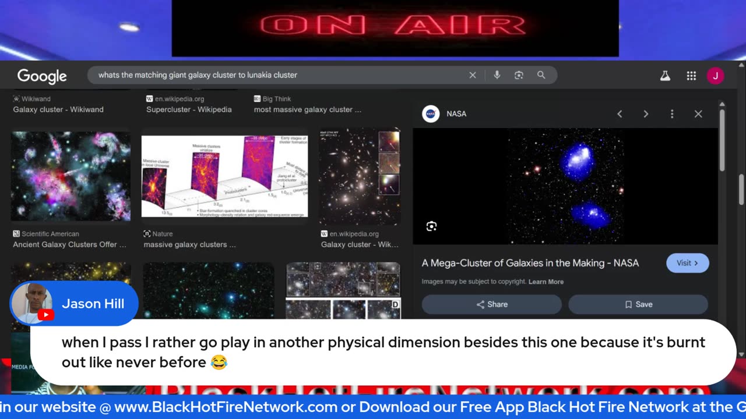This screenshot has width=746, height=419.
Task: Click the Scientific American source label
Action: click(50, 234)
